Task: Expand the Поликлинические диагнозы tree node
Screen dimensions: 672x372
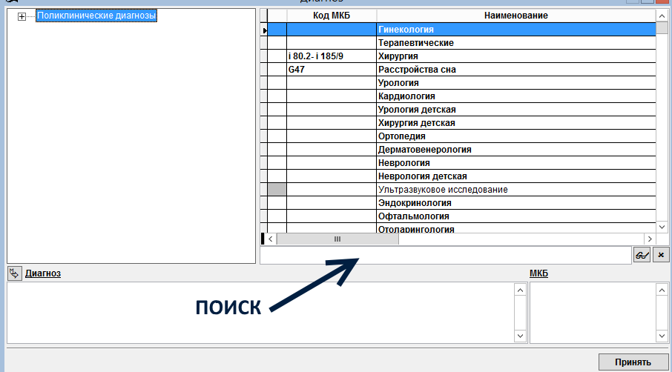Action: point(22,16)
